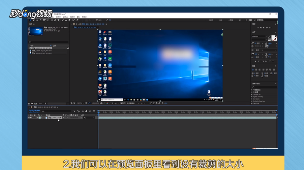Select the Hand tool
The image size is (304, 170).
[34, 20]
